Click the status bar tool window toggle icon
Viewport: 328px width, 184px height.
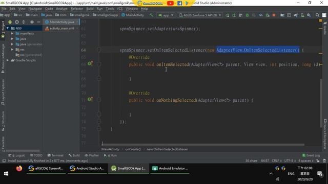click(x=4, y=160)
